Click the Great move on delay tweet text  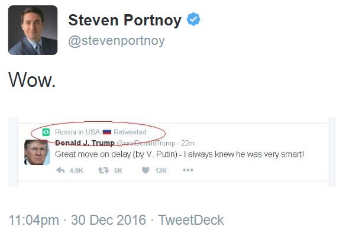(179, 154)
